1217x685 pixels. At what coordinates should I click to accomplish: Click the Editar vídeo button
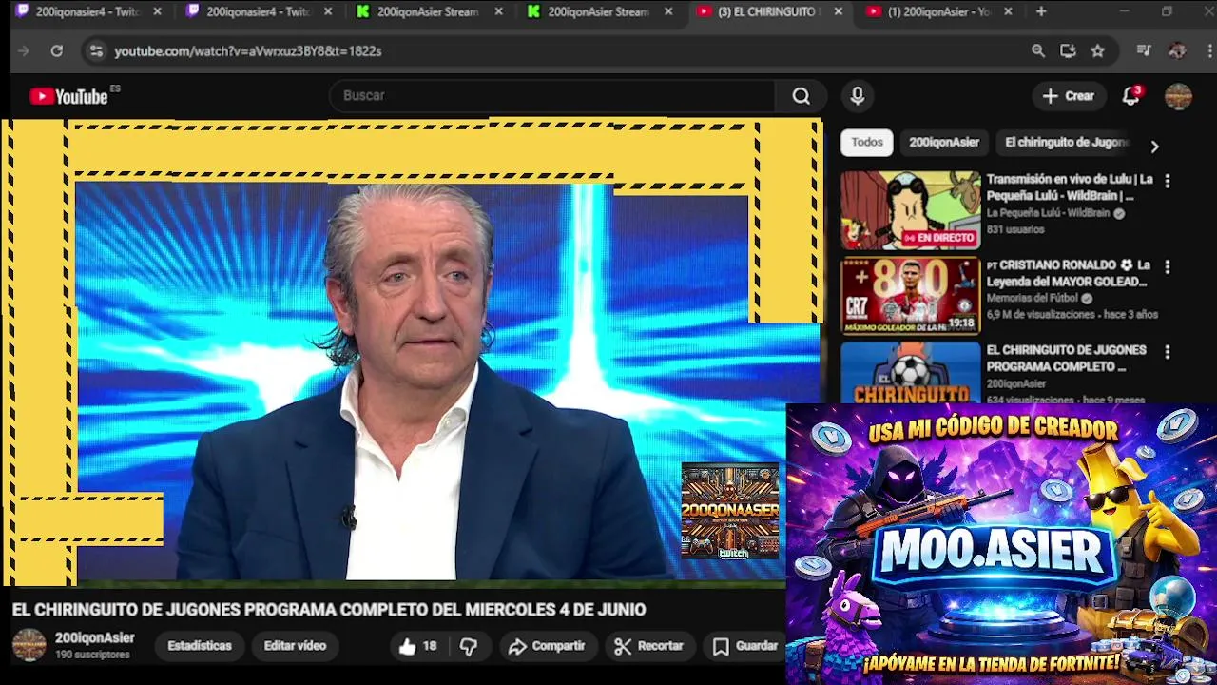(295, 646)
